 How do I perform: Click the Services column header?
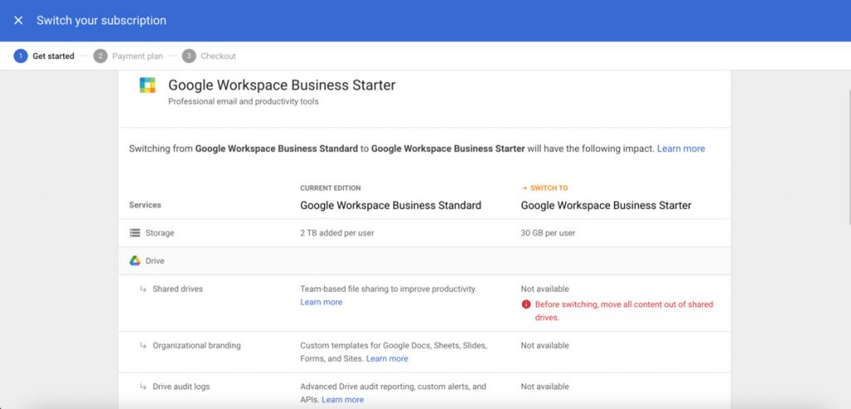point(145,205)
